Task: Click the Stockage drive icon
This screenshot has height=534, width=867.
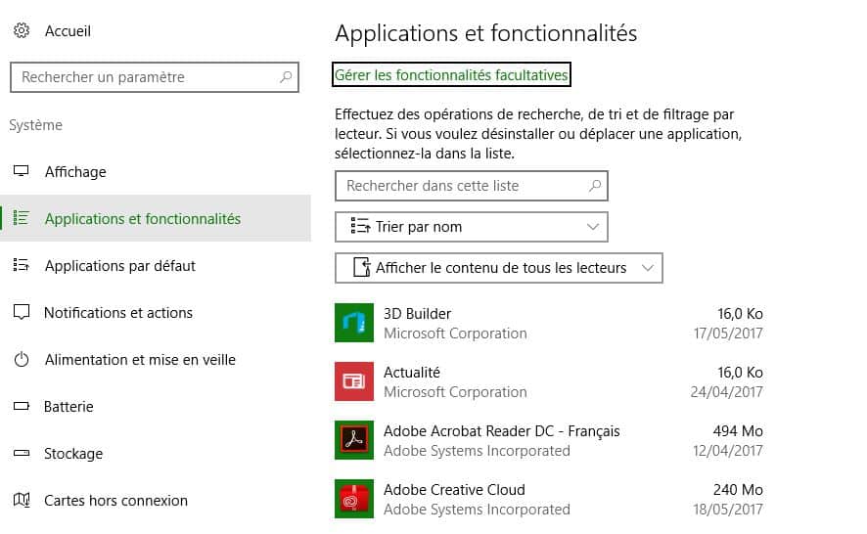Action: coord(22,454)
